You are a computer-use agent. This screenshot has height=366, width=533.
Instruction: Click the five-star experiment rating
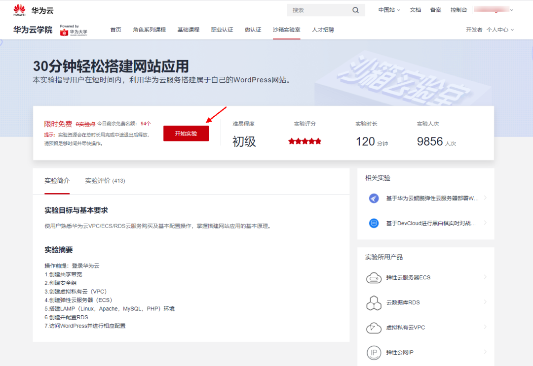(305, 141)
